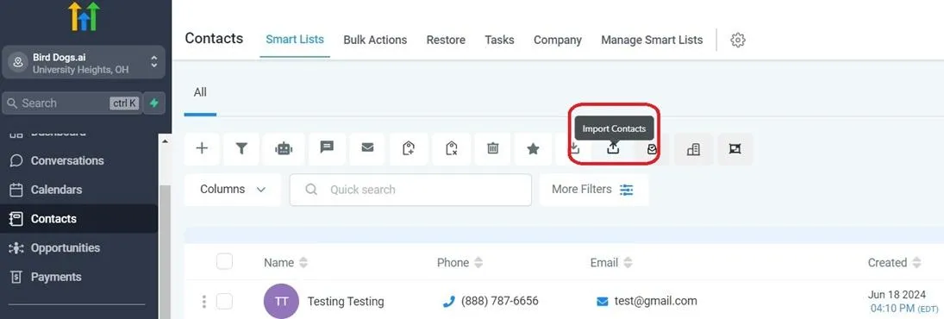This screenshot has width=944, height=319.
Task: Click the add tag icon with plus
Action: click(x=409, y=148)
